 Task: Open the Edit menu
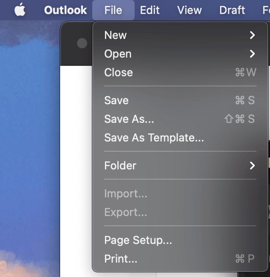150,10
